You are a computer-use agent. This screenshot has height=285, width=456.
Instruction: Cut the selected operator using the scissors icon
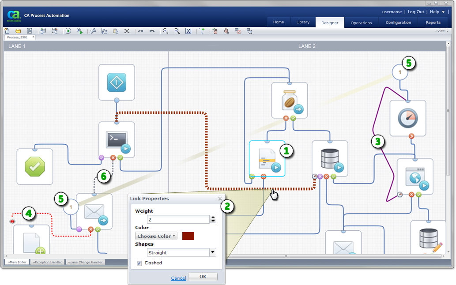(x=94, y=30)
